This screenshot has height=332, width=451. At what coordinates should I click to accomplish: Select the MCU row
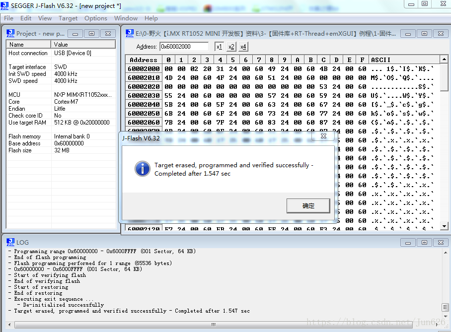[x=61, y=95]
